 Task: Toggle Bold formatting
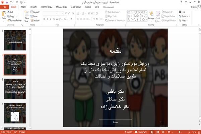pyautogui.click(x=44, y=19)
